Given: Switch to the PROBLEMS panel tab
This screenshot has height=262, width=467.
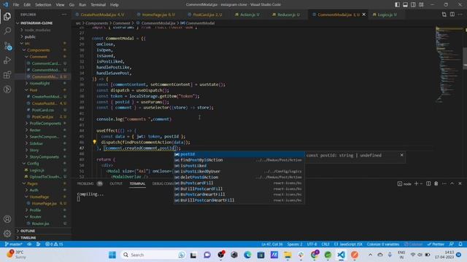Looking at the screenshot, I should 85,183.
